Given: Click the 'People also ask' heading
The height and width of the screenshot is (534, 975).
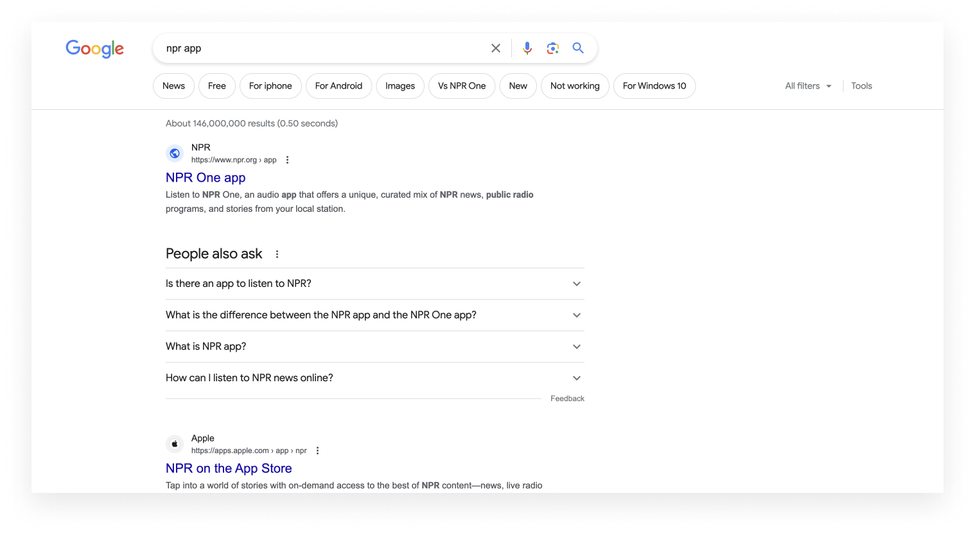Looking at the screenshot, I should (214, 254).
